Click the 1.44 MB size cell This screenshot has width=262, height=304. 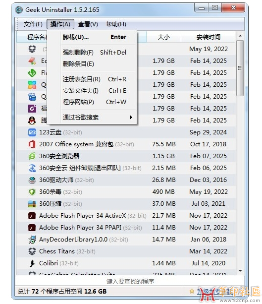point(164,263)
